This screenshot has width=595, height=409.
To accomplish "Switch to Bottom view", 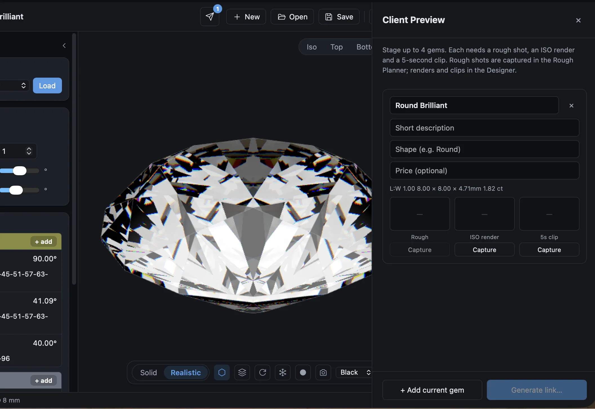I will [x=364, y=47].
